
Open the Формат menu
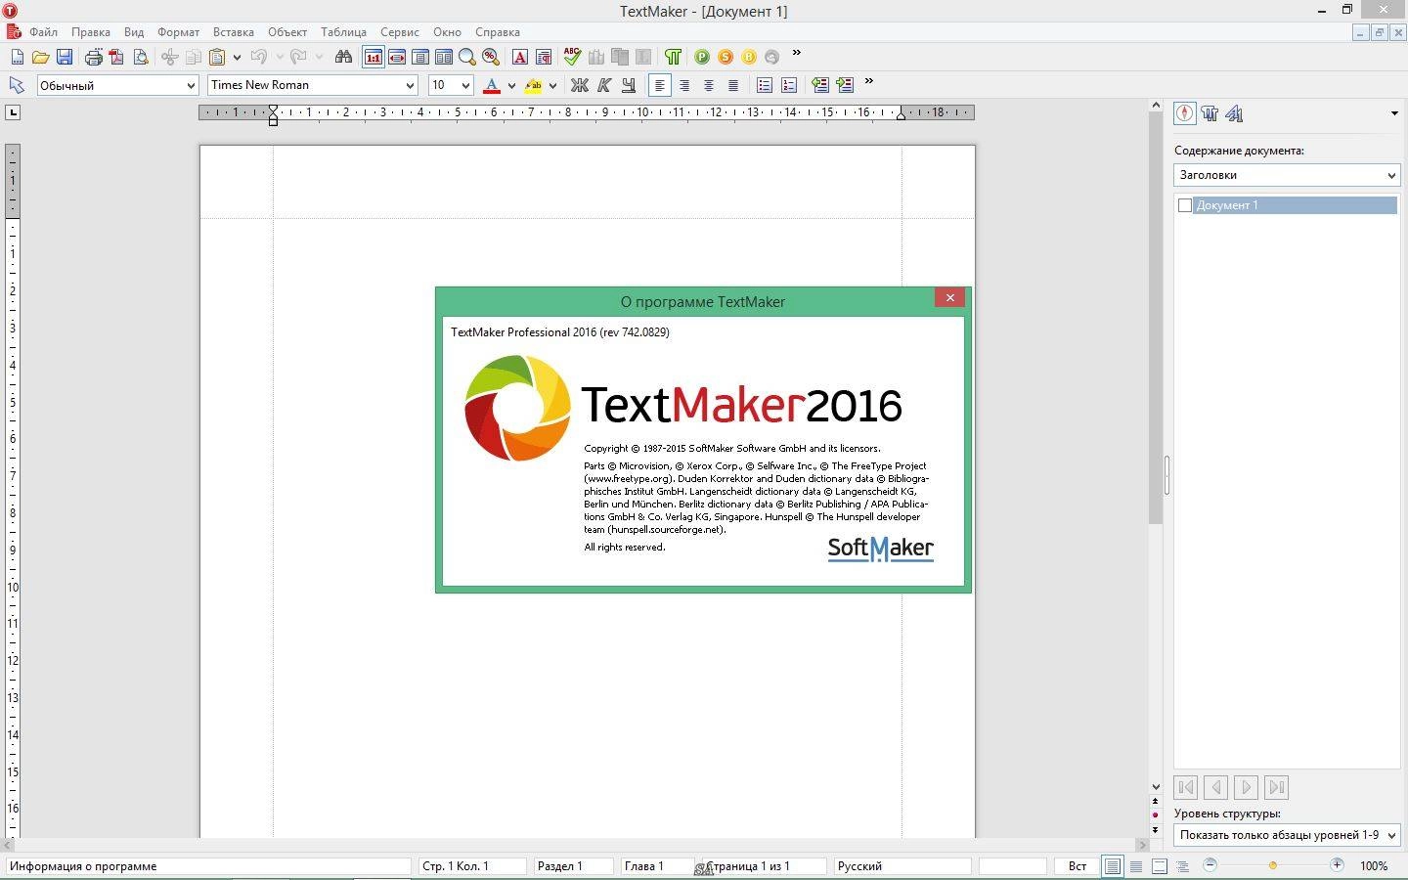(x=178, y=32)
